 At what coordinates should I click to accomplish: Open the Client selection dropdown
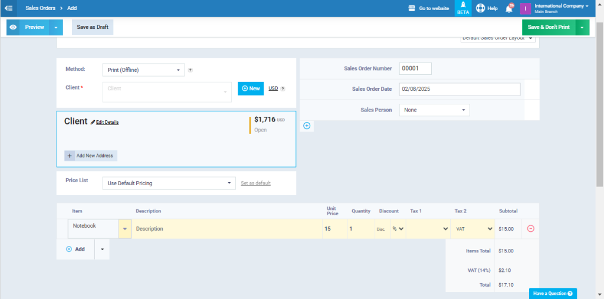click(167, 92)
